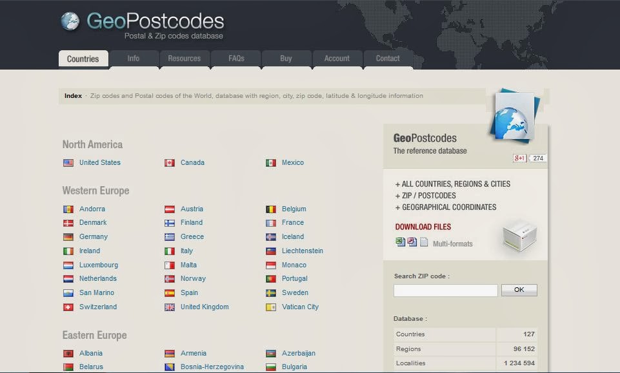Screen dimensions: 620x373
Task: Open the Resources tab
Action: click(x=185, y=59)
